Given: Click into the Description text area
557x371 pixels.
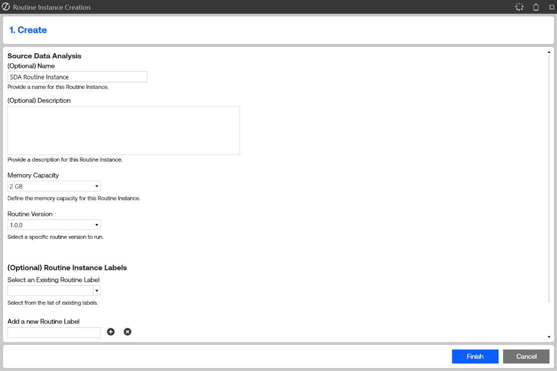Looking at the screenshot, I should click(x=123, y=131).
